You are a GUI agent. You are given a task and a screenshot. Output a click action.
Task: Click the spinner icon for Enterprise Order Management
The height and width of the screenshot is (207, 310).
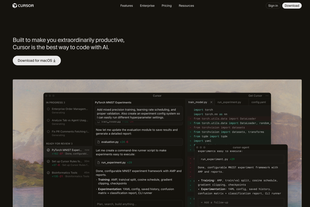point(48,109)
